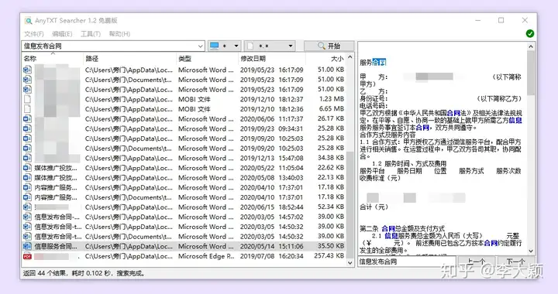Screen dimensions: 558x294
Task: Click date cell 2020/06/06 11:17:37
Action: click(271, 118)
